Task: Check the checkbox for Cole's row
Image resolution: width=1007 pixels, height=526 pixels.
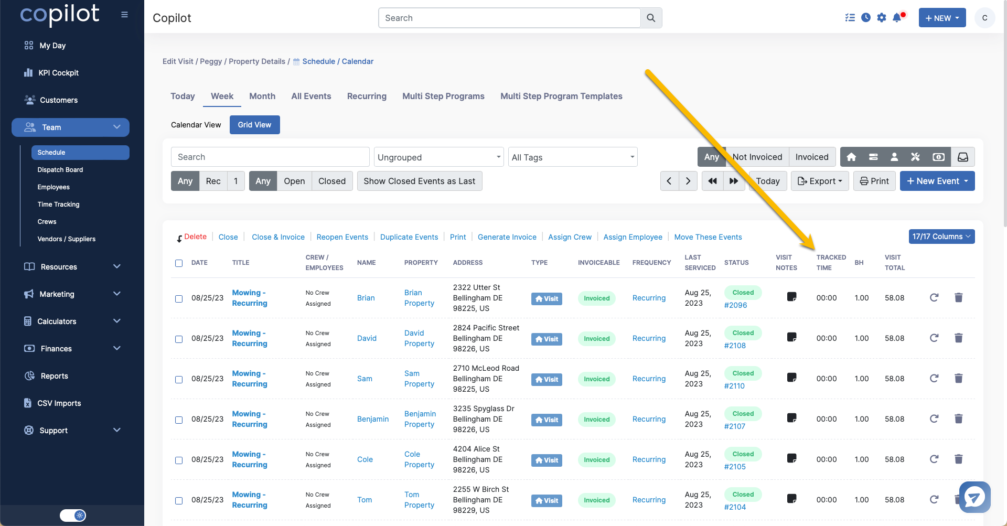Action: coord(179,460)
